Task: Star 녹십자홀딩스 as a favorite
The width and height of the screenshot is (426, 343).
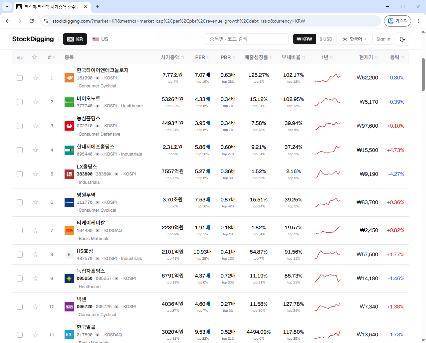Action: click(35, 279)
